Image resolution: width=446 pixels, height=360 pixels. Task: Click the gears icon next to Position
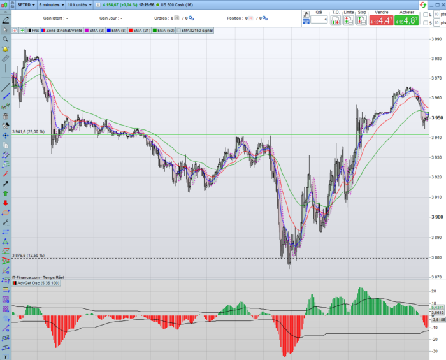(x=265, y=18)
